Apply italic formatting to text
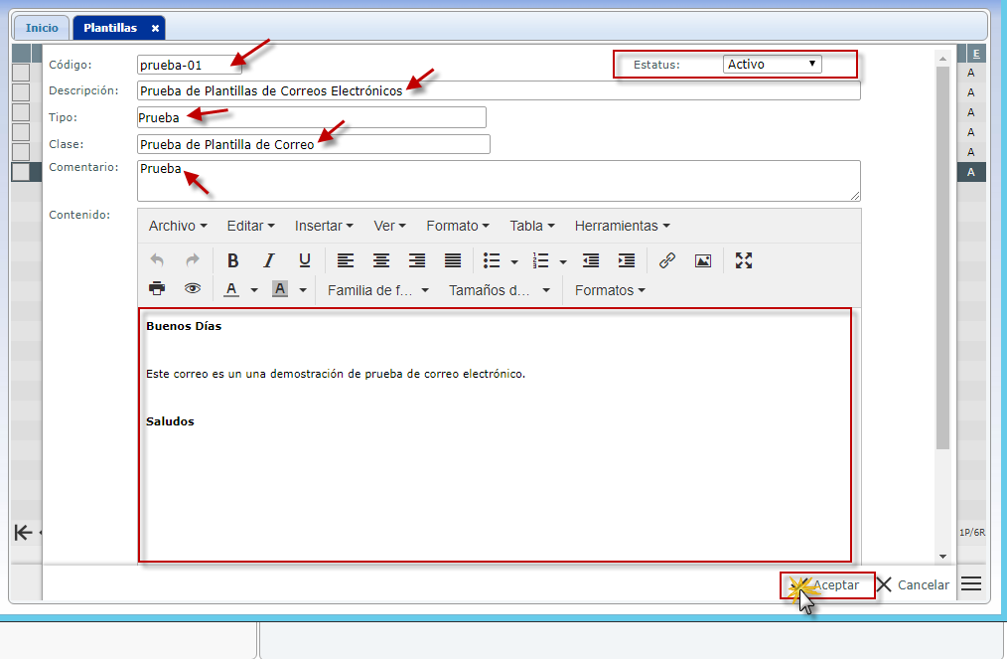The width and height of the screenshot is (1007, 659). click(x=268, y=260)
